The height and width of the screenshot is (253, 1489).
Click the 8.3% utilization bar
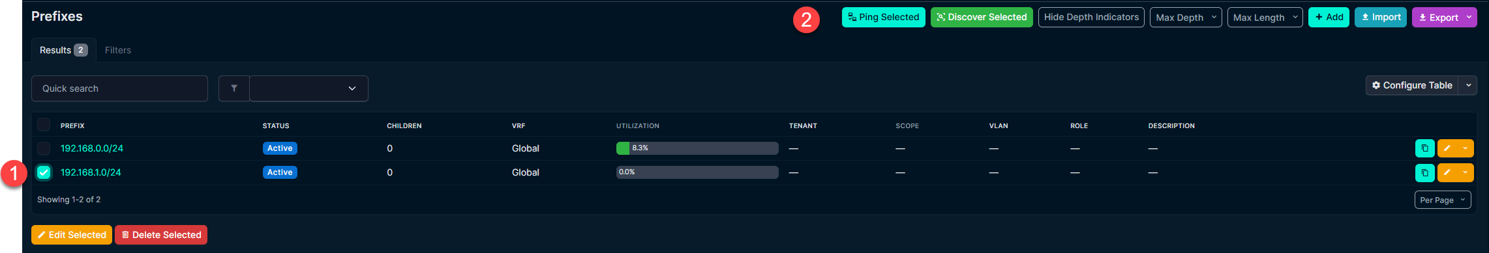697,148
